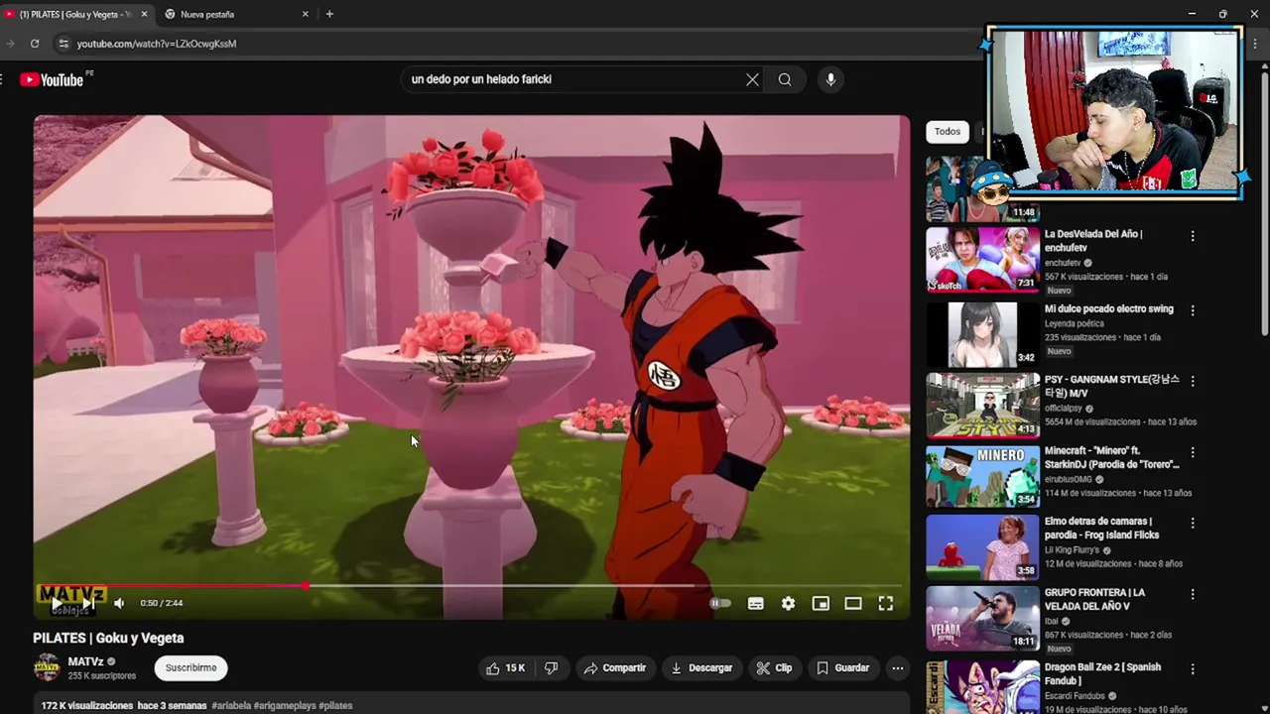Open Mi dulce pecado electro swing video
1270x714 pixels.
click(x=1109, y=309)
